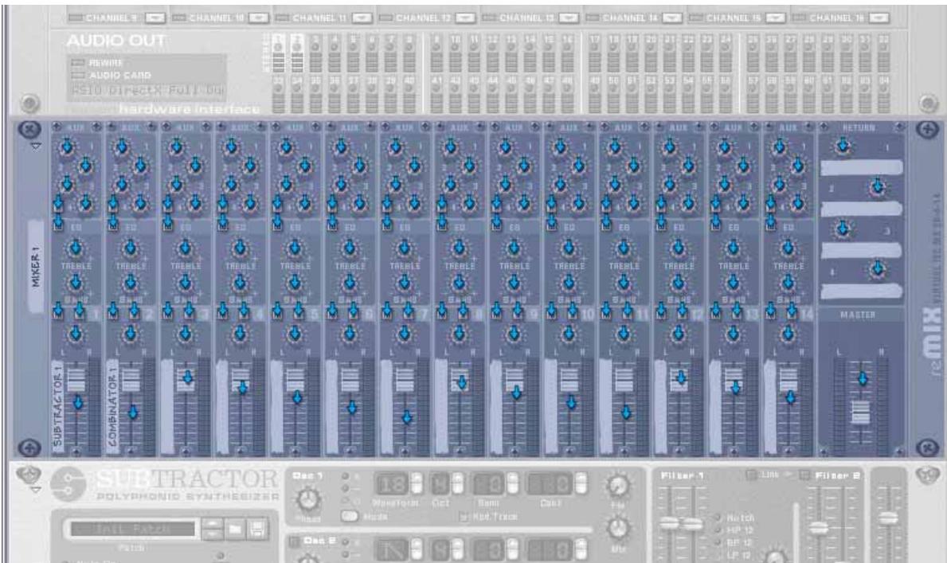Click the pan knob on channel 14
The width and height of the screenshot is (947, 563).
(788, 333)
